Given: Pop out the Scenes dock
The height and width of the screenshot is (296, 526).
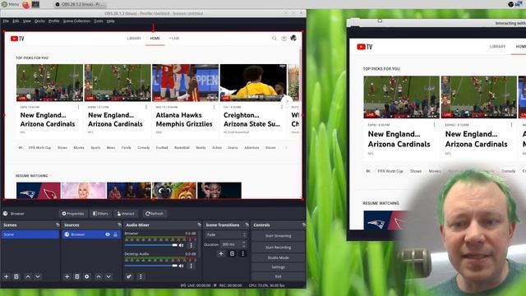Looking at the screenshot, I should (58, 224).
